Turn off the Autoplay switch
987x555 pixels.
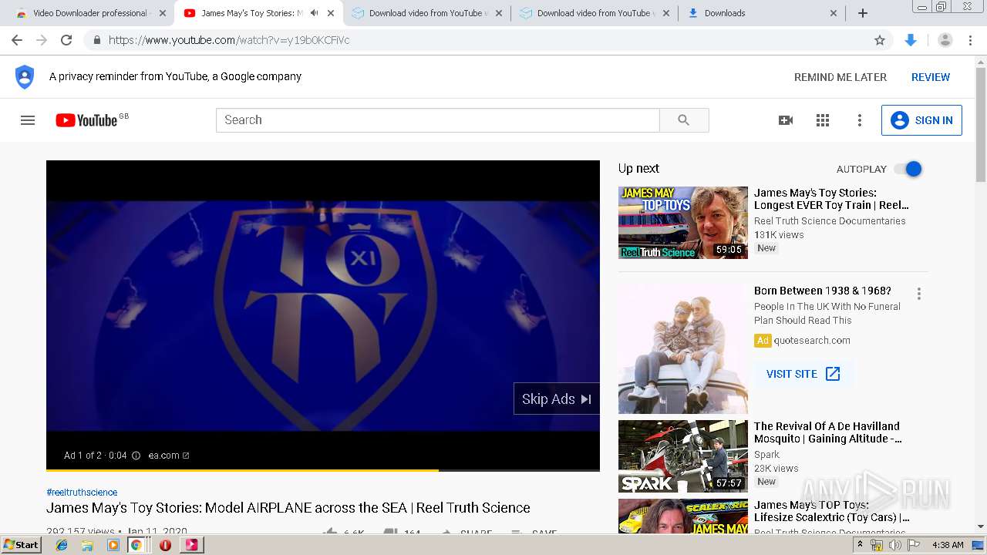click(x=908, y=169)
